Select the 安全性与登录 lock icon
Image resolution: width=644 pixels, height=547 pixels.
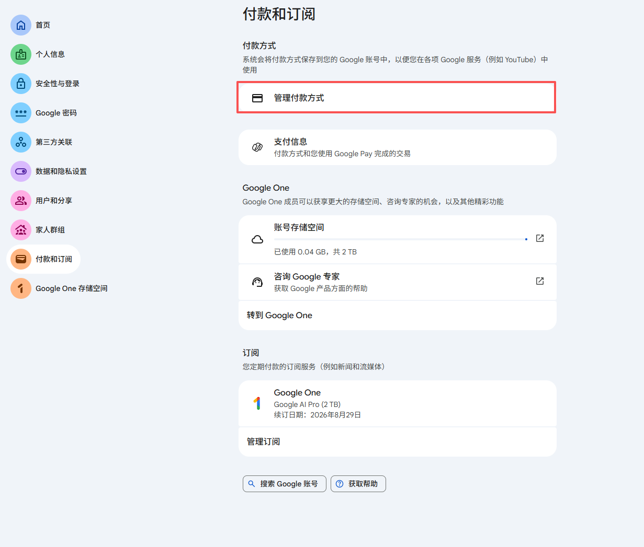pyautogui.click(x=21, y=84)
